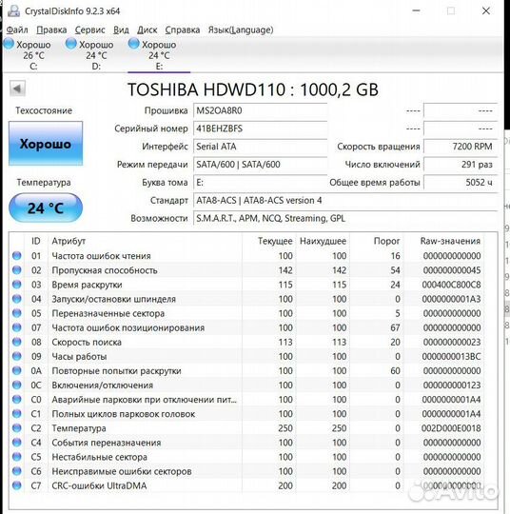510x514 pixels.
Task: Click the 7200 RPM rotation speed field
Action: 461,147
